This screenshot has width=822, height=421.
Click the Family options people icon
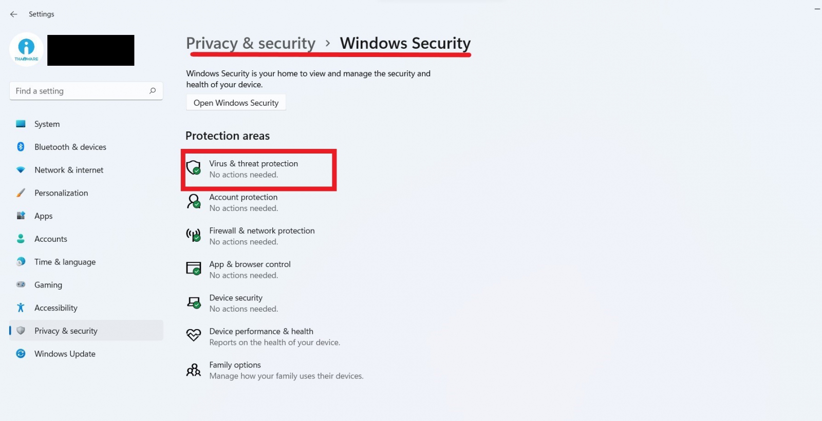pyautogui.click(x=193, y=370)
